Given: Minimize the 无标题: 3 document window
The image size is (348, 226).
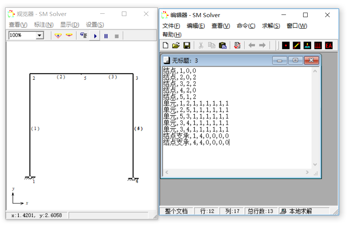Looking at the screenshot, I should tap(280, 60).
